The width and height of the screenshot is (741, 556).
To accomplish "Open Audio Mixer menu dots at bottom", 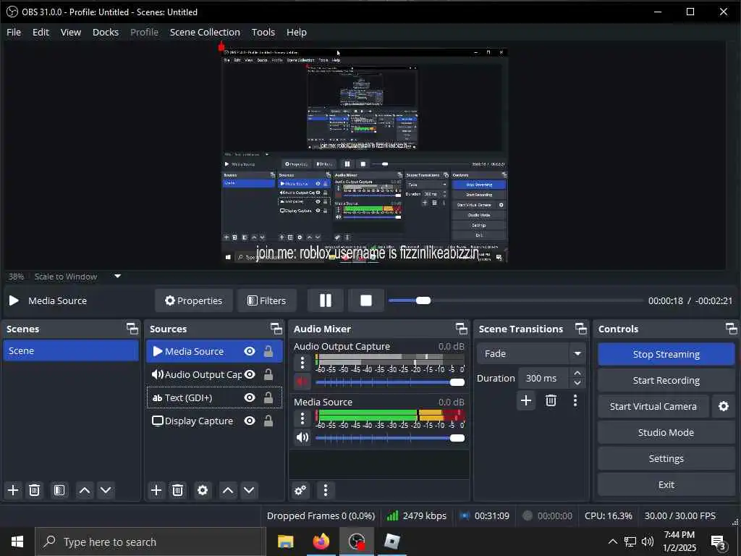I will click(326, 490).
